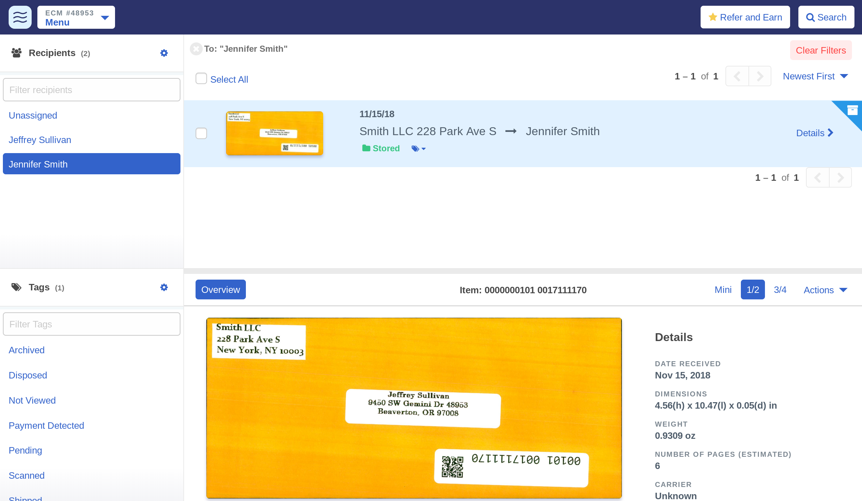Select the Overview tab

221,290
